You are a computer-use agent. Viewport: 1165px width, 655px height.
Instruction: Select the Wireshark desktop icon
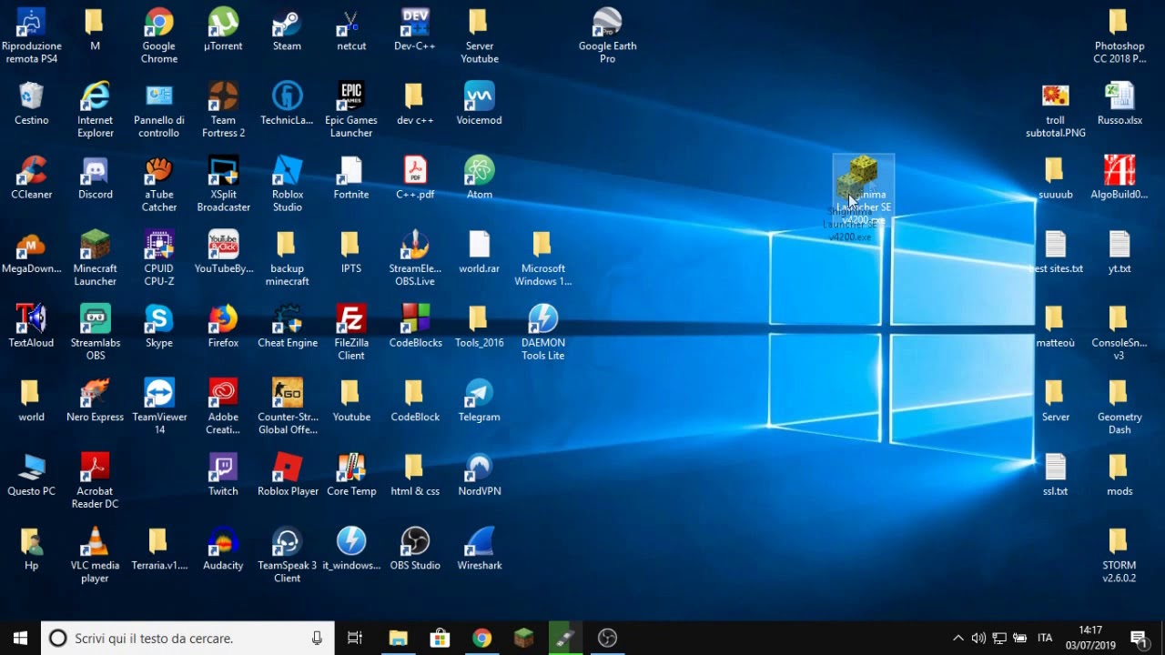coord(479,549)
